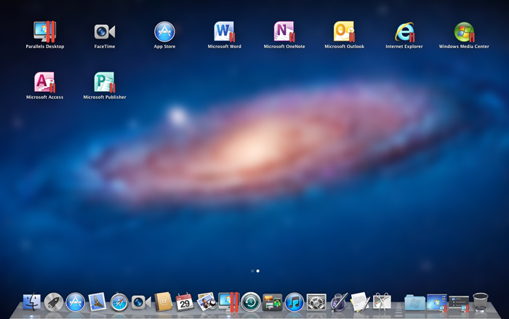Open Microsoft Publisher
This screenshot has height=319, width=509.
pos(105,82)
